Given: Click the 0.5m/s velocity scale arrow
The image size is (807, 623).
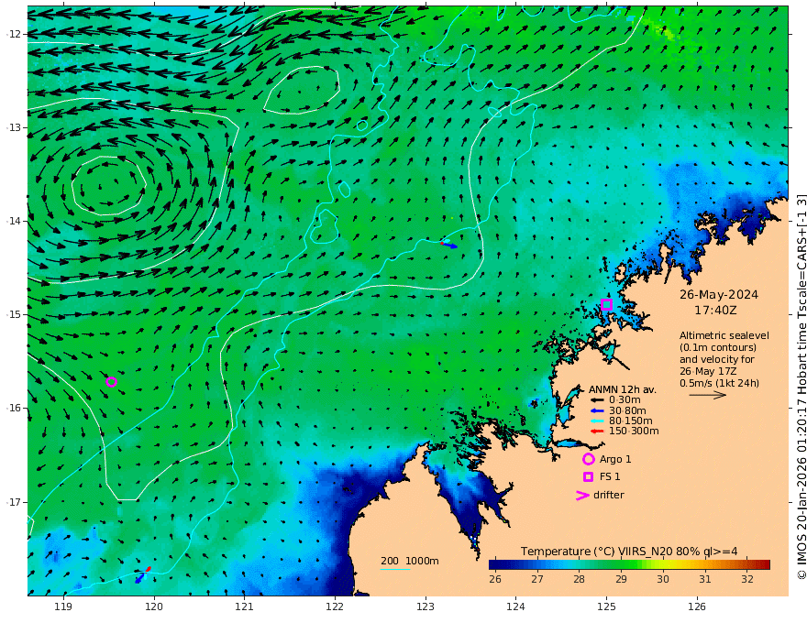Looking at the screenshot, I should (x=708, y=395).
